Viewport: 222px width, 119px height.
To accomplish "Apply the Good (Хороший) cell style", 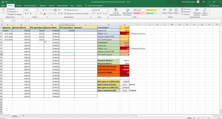I will (x=151, y=13).
